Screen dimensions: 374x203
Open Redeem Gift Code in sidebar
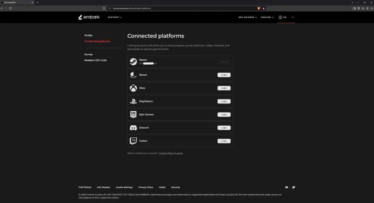click(95, 60)
